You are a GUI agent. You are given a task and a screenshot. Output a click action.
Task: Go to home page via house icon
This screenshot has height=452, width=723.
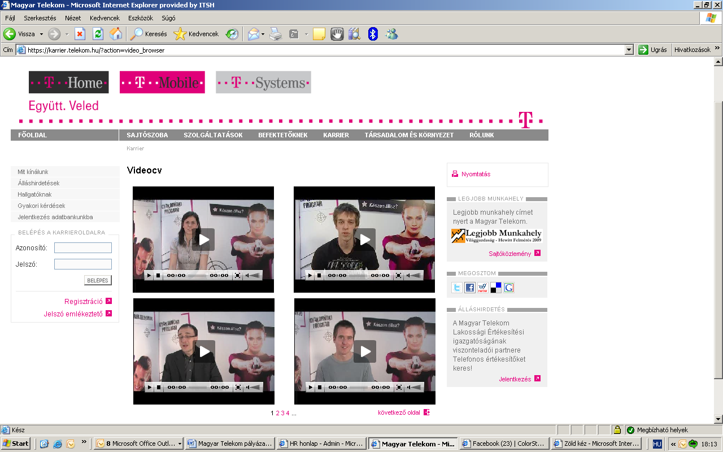116,34
